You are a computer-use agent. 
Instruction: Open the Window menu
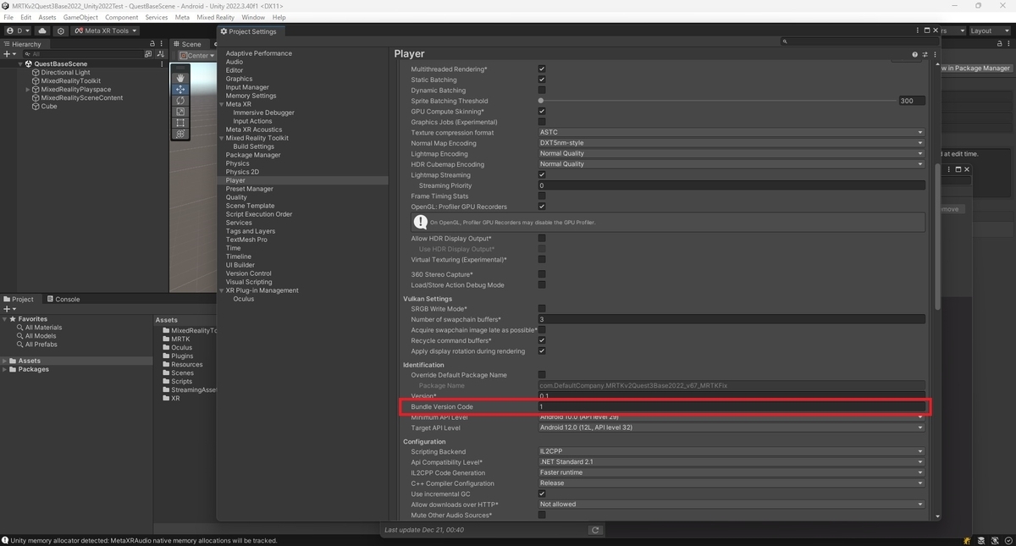point(253,17)
